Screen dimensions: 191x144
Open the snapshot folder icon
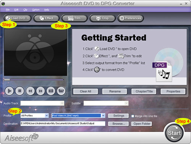click(x=62, y=91)
